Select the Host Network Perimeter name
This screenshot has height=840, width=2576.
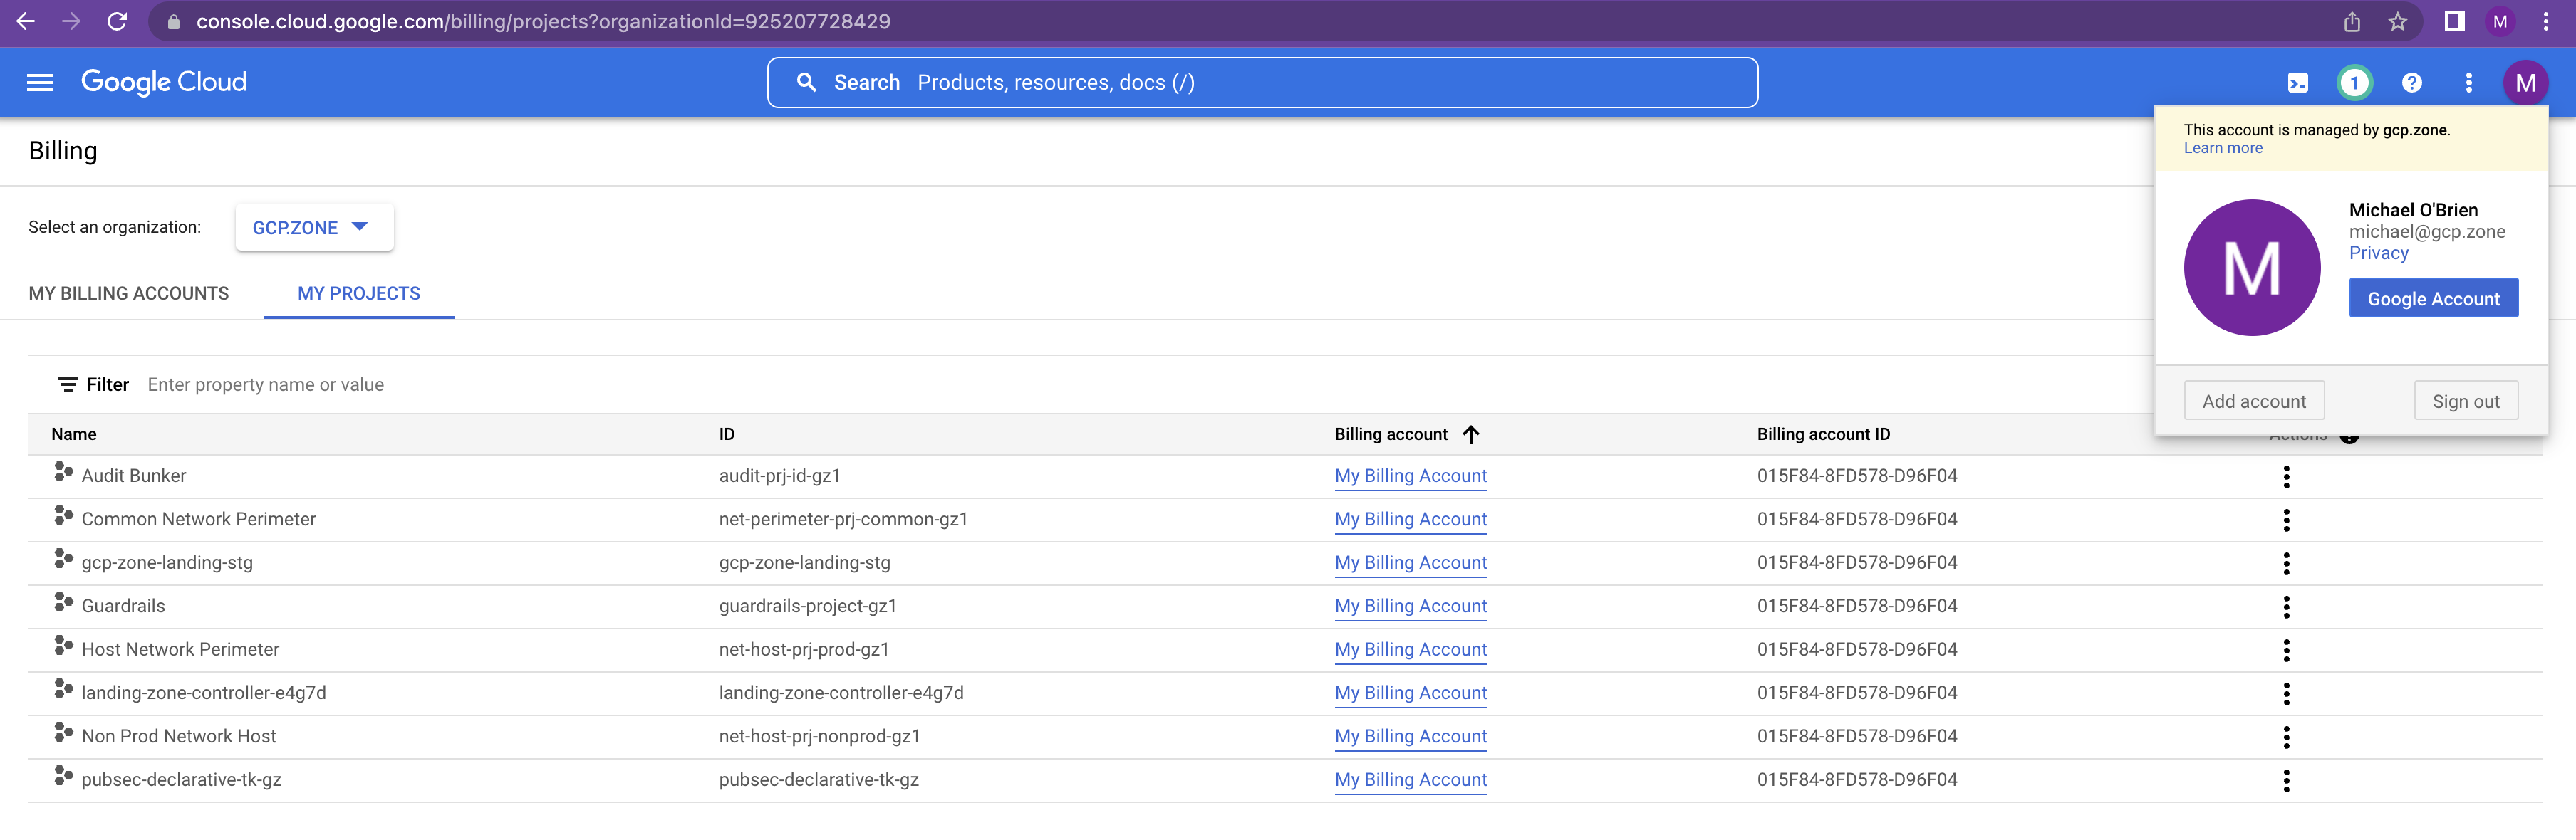[x=180, y=650]
